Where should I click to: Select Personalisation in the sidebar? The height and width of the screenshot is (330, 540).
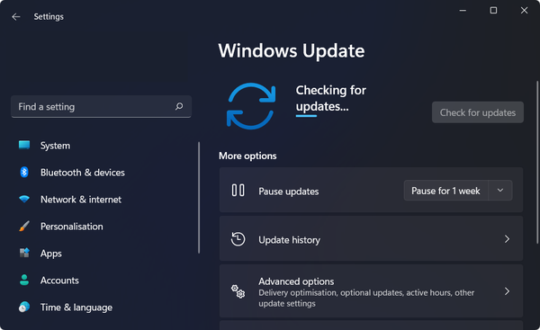tap(72, 227)
